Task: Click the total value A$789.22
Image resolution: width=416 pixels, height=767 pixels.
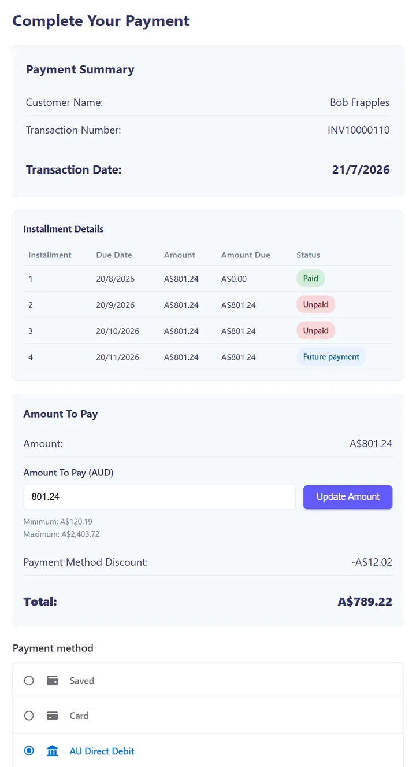Action: 365,602
